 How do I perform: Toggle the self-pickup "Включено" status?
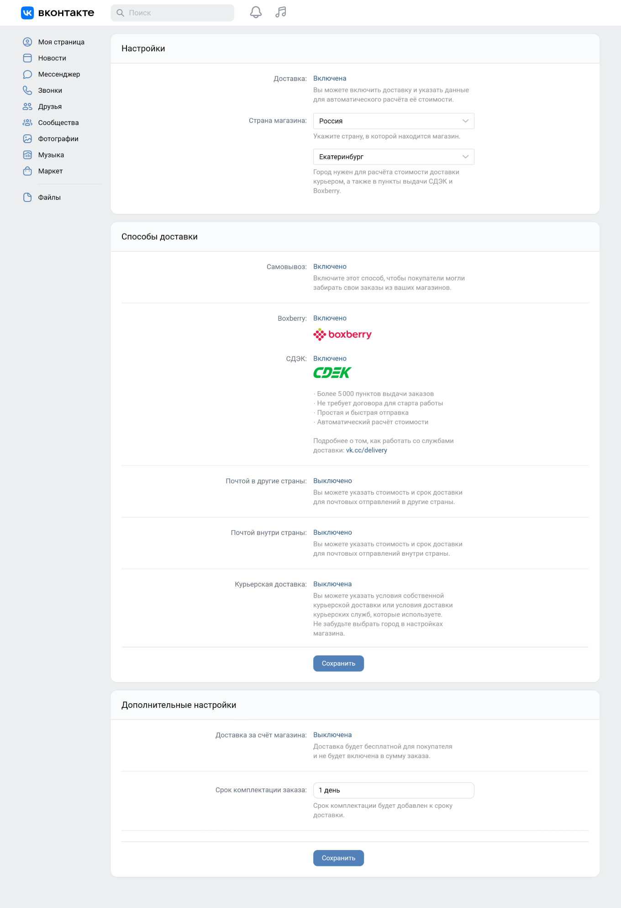(x=330, y=266)
